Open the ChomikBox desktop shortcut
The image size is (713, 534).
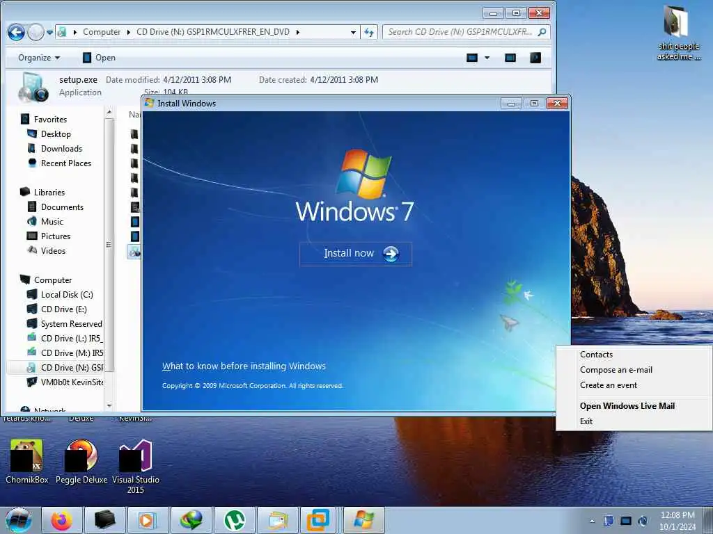(27, 462)
